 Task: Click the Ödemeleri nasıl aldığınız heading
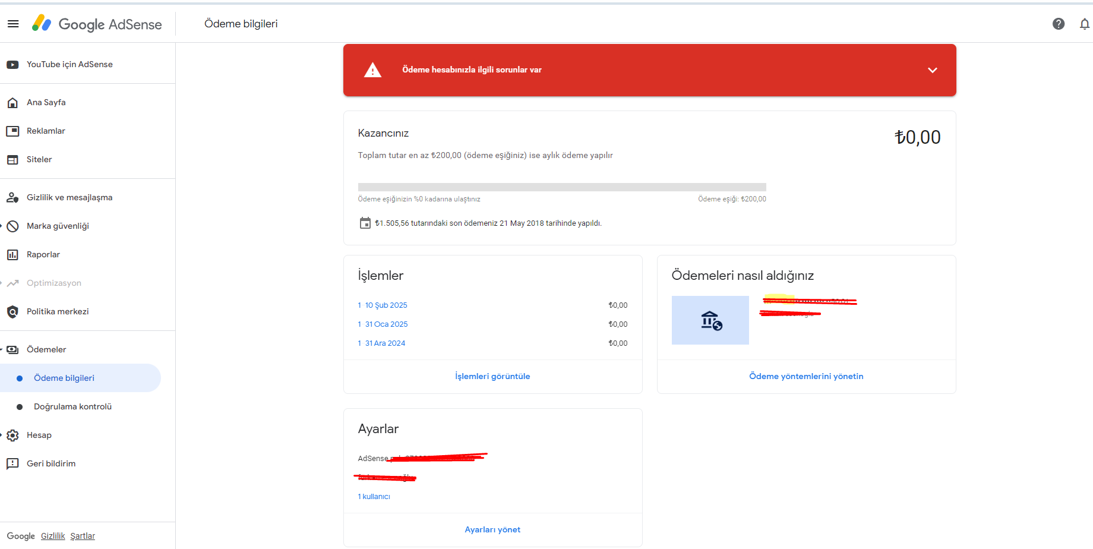(x=743, y=275)
